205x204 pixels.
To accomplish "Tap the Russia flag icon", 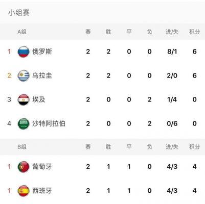I will (x=24, y=52).
